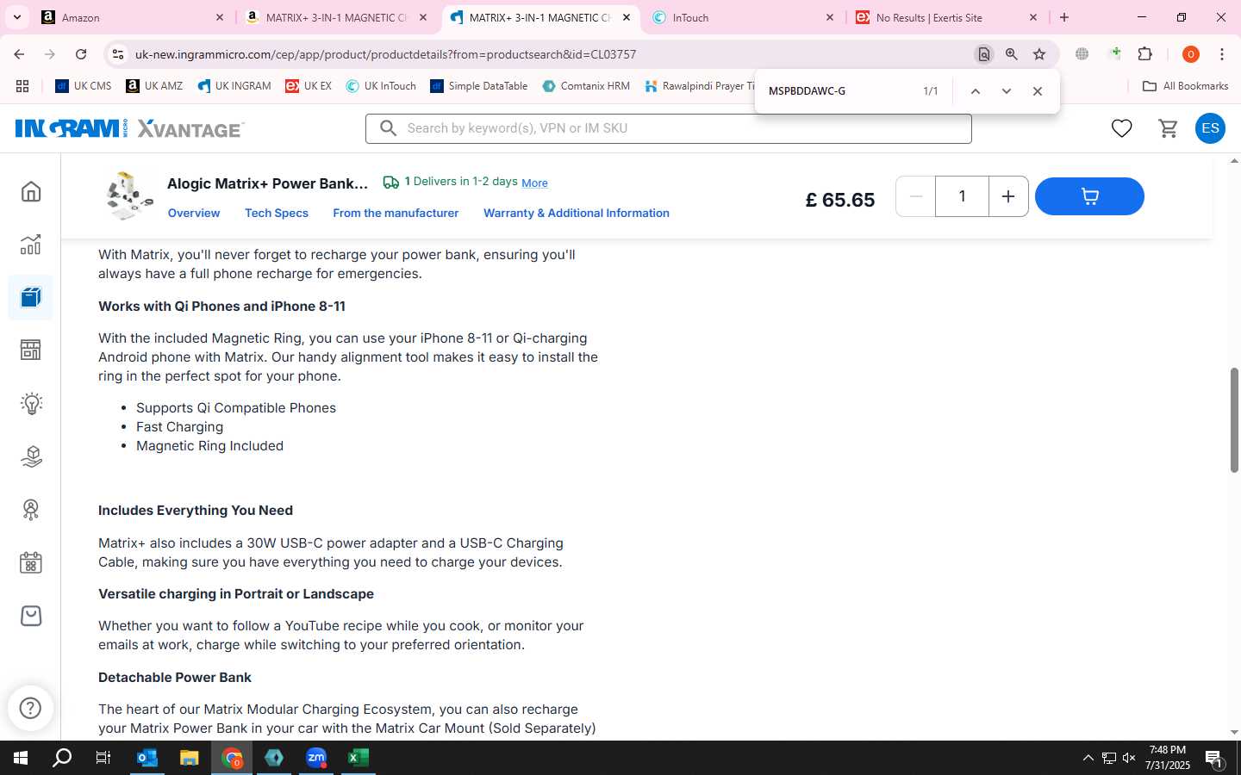The height and width of the screenshot is (775, 1241).
Task: Open the shopping cart header icon
Action: pos(1169,128)
